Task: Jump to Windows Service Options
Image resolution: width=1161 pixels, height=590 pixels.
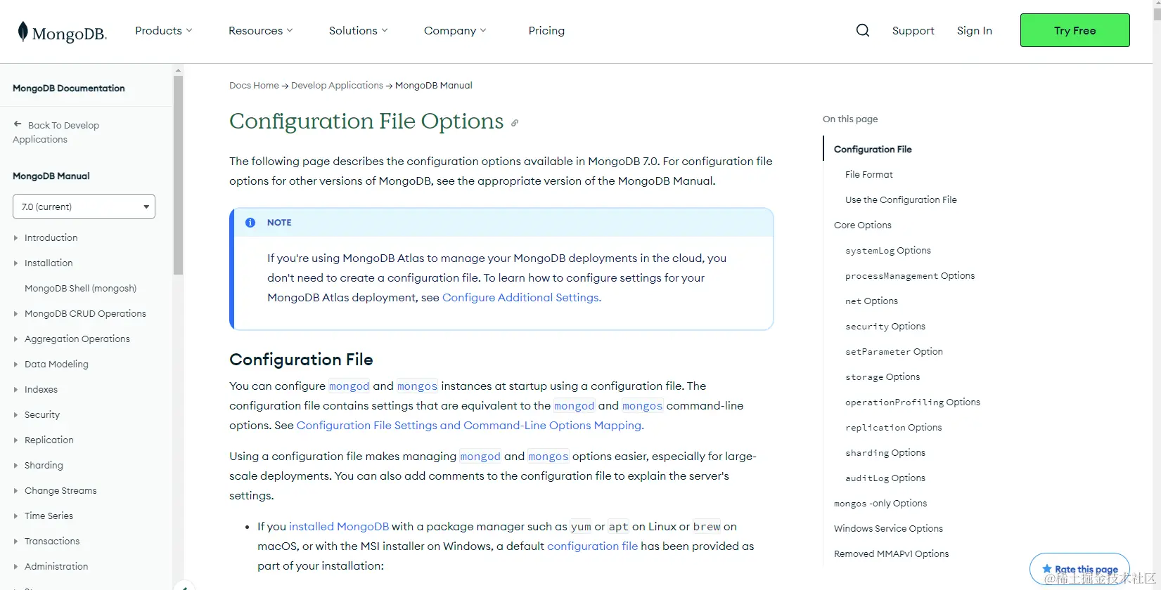Action: (888, 528)
